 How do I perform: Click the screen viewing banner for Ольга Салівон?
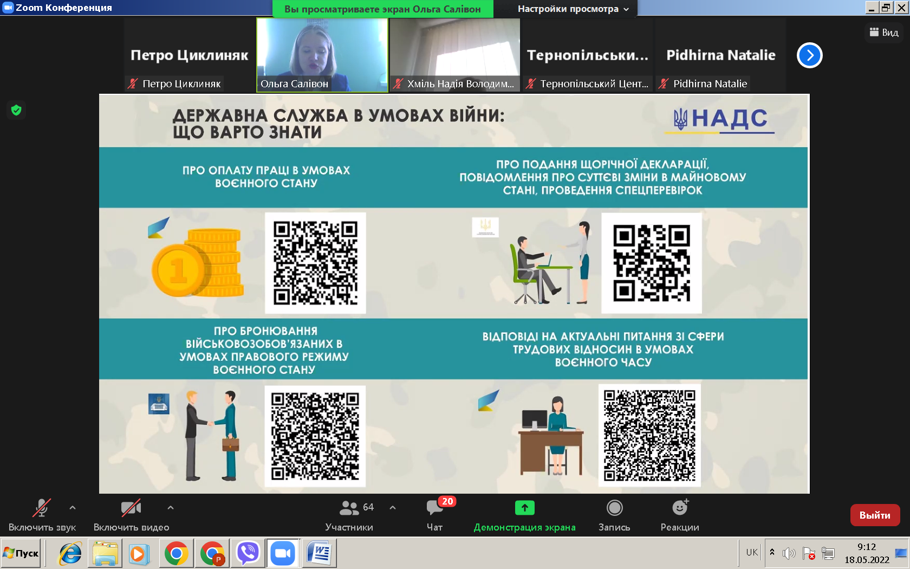(382, 9)
